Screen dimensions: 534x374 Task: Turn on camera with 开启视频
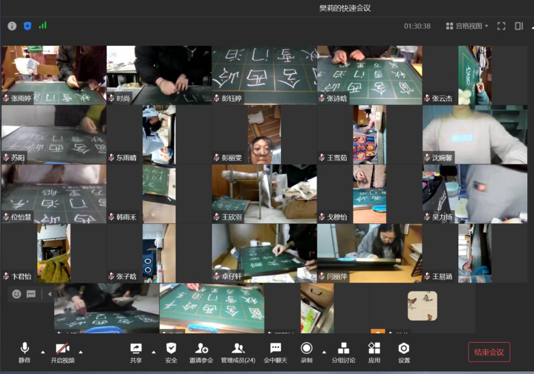point(63,352)
